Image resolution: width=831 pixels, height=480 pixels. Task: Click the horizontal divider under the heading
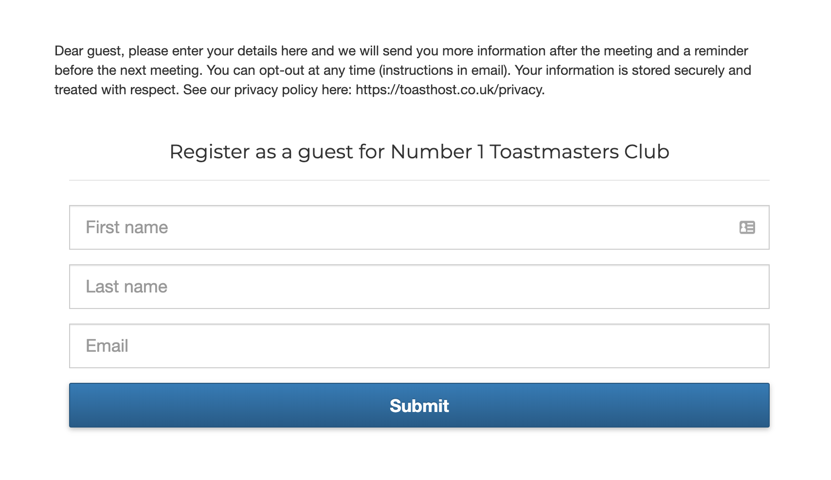pyautogui.click(x=419, y=180)
